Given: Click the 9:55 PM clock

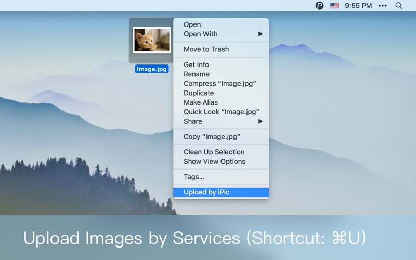Looking at the screenshot, I should (359, 6).
